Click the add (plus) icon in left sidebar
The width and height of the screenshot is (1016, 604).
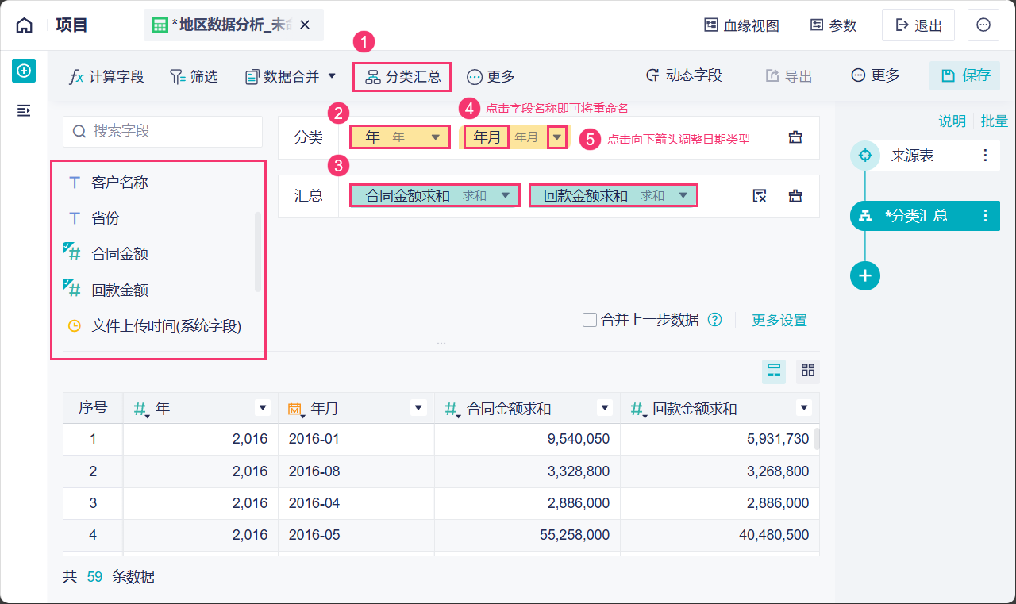[24, 71]
